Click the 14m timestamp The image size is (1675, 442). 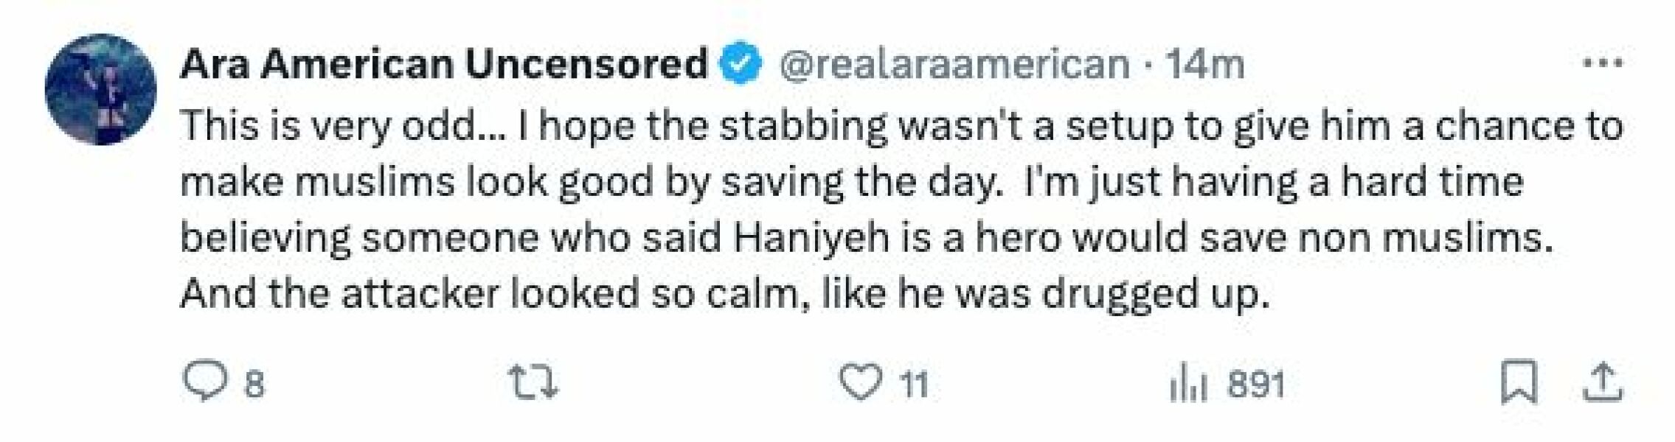pyautogui.click(x=1204, y=65)
